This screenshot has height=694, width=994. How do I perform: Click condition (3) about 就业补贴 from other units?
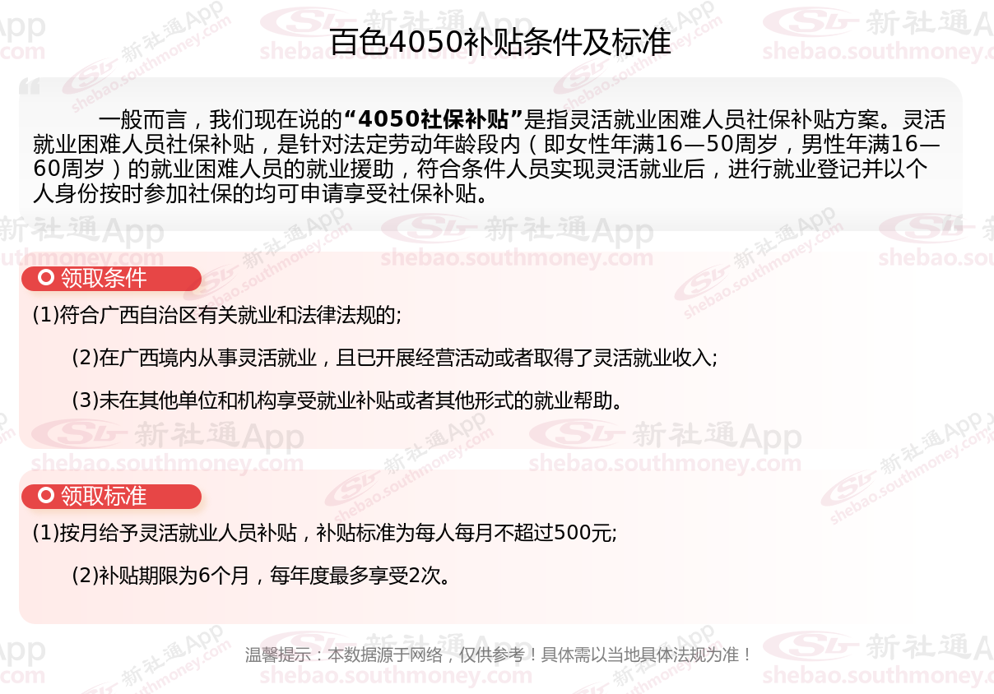[x=346, y=400]
